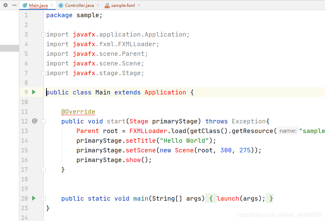The image size is (325, 221).
Task: Click the @ override gutter marker at line 12
Action: pos(34,121)
